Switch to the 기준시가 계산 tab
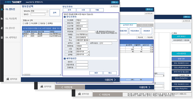This screenshot has height=100, width=194. click(145, 25)
